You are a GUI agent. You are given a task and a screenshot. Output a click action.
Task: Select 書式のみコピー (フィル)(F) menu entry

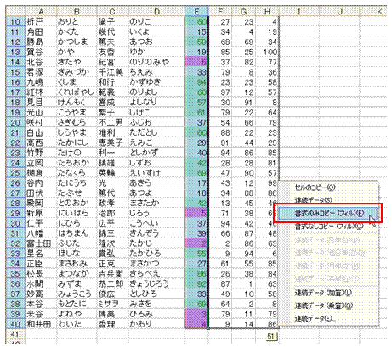[329, 213]
